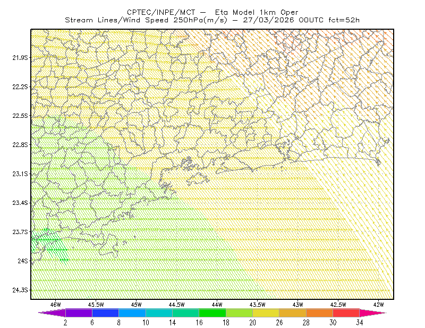This screenshot has height=328, width=425.
Task: Select the dark blue swatch between 6 and 8
Action: pyautogui.click(x=105, y=313)
